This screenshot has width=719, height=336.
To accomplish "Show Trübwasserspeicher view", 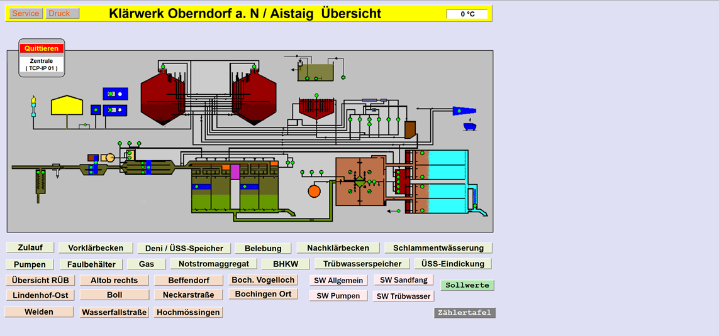I will 362,264.
